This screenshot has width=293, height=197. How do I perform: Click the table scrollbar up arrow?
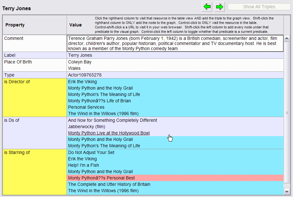tap(287, 39)
